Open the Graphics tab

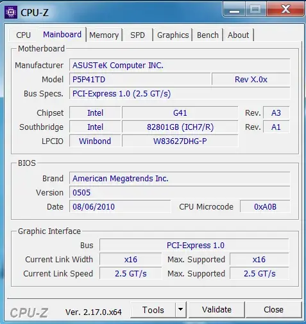(x=173, y=35)
